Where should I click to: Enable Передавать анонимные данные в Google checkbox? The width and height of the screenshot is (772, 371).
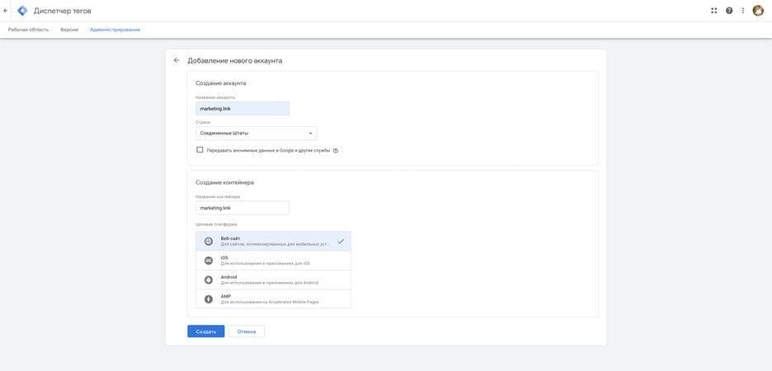click(200, 150)
